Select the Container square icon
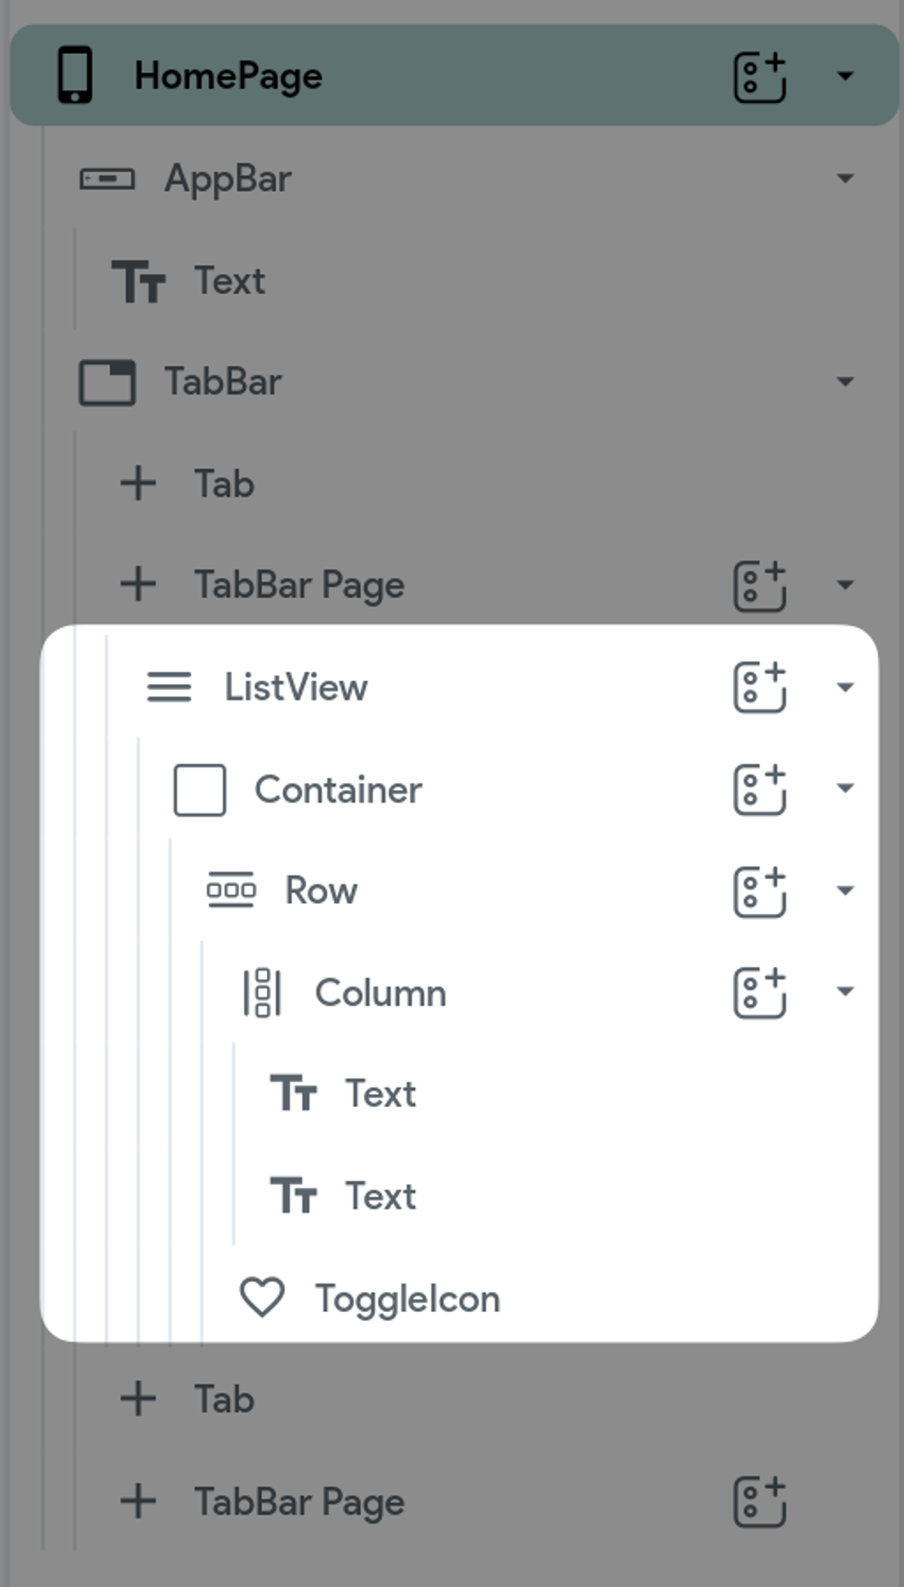The image size is (904, 1587). [199, 790]
